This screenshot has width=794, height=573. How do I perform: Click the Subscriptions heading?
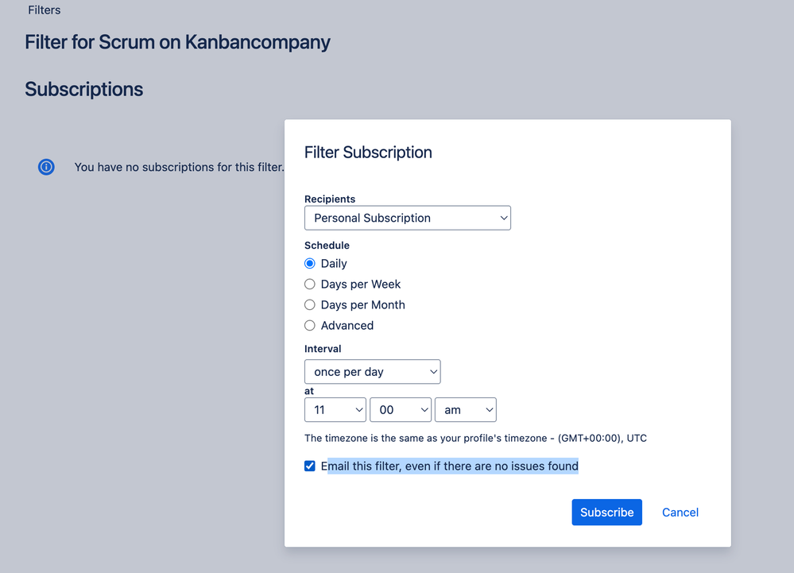coord(83,89)
